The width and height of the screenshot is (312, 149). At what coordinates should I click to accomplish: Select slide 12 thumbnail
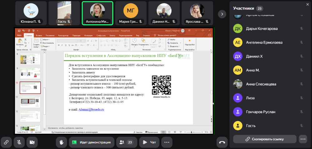(30, 116)
